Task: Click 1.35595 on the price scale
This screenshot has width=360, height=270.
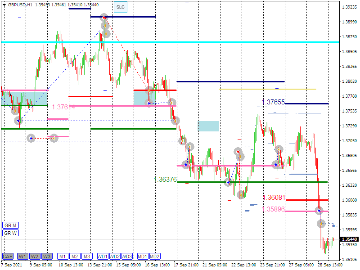Action: point(350,230)
